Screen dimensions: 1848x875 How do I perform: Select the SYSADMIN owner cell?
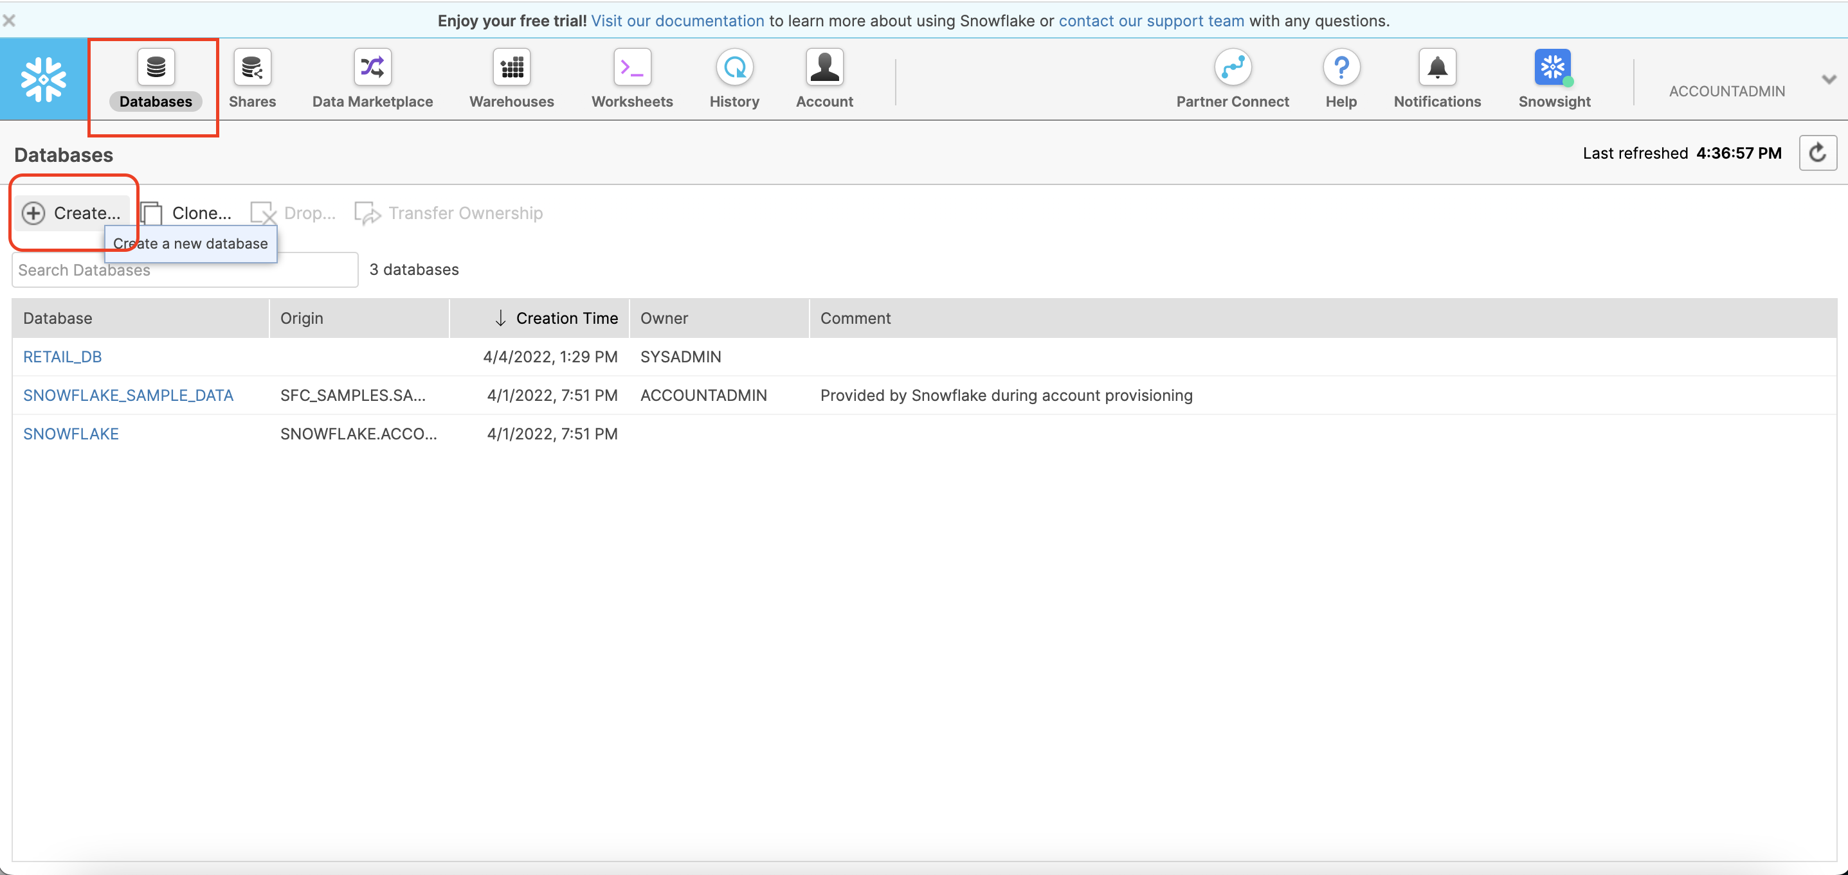click(681, 356)
